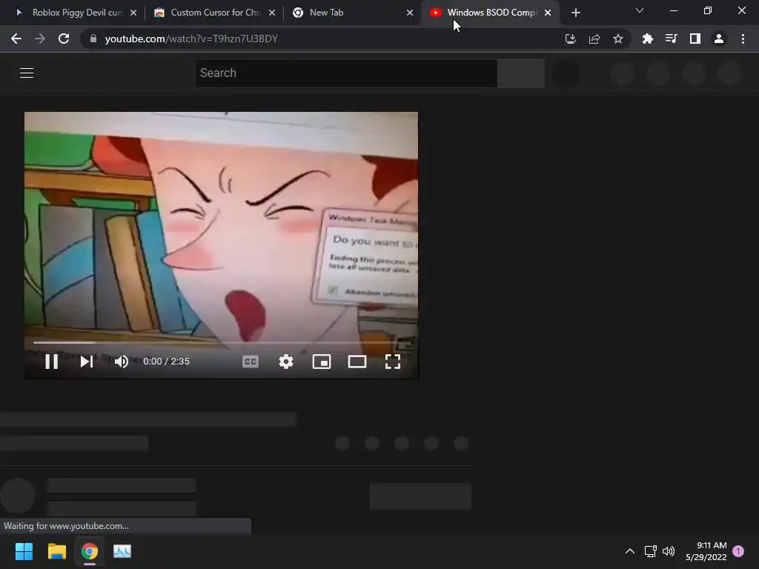
Task: Open the notification center badge
Action: pyautogui.click(x=738, y=551)
